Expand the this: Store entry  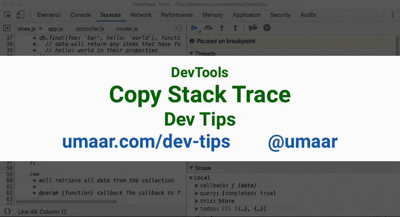pos(197,201)
